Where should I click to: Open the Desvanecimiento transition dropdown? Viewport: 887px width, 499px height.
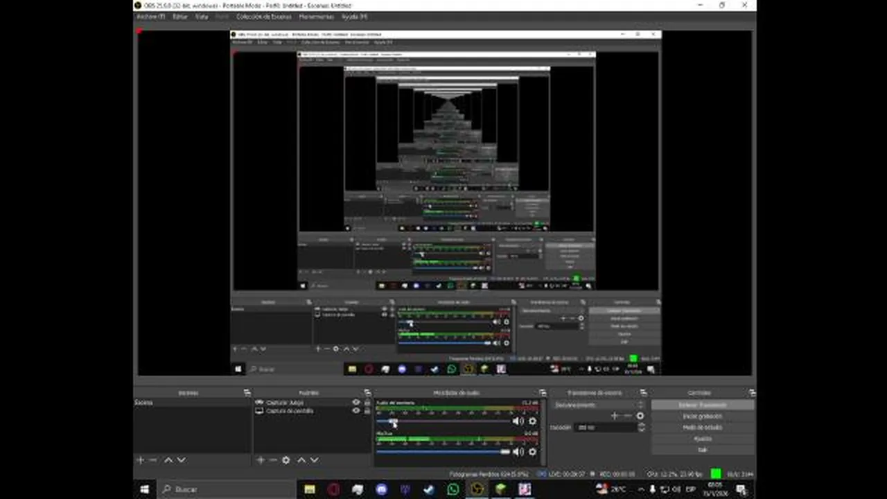(599, 405)
